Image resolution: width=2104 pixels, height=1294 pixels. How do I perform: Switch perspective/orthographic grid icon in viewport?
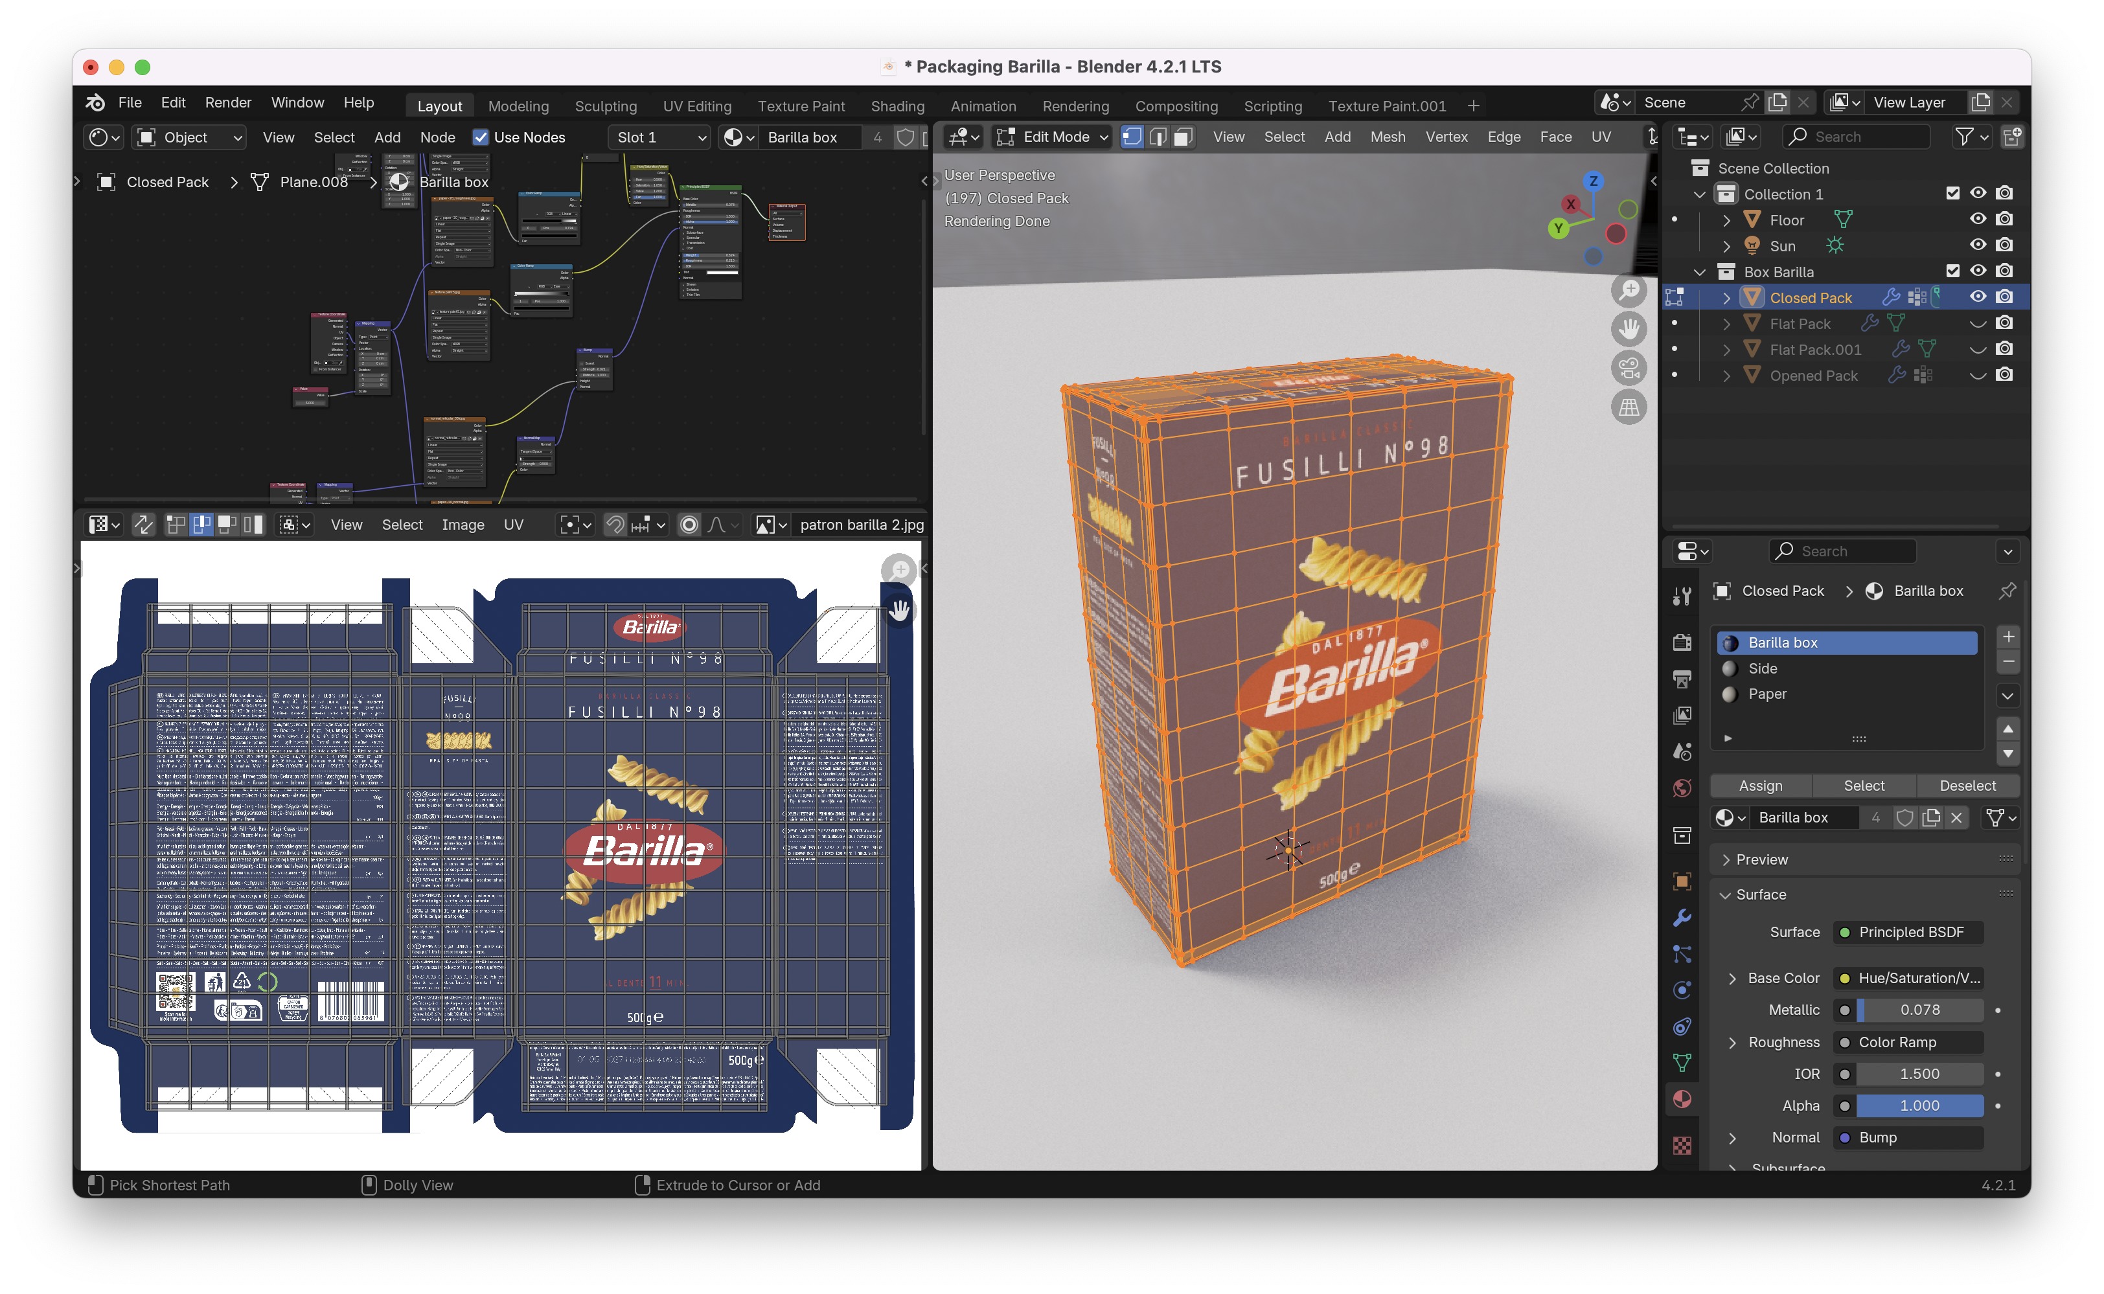tap(1628, 407)
